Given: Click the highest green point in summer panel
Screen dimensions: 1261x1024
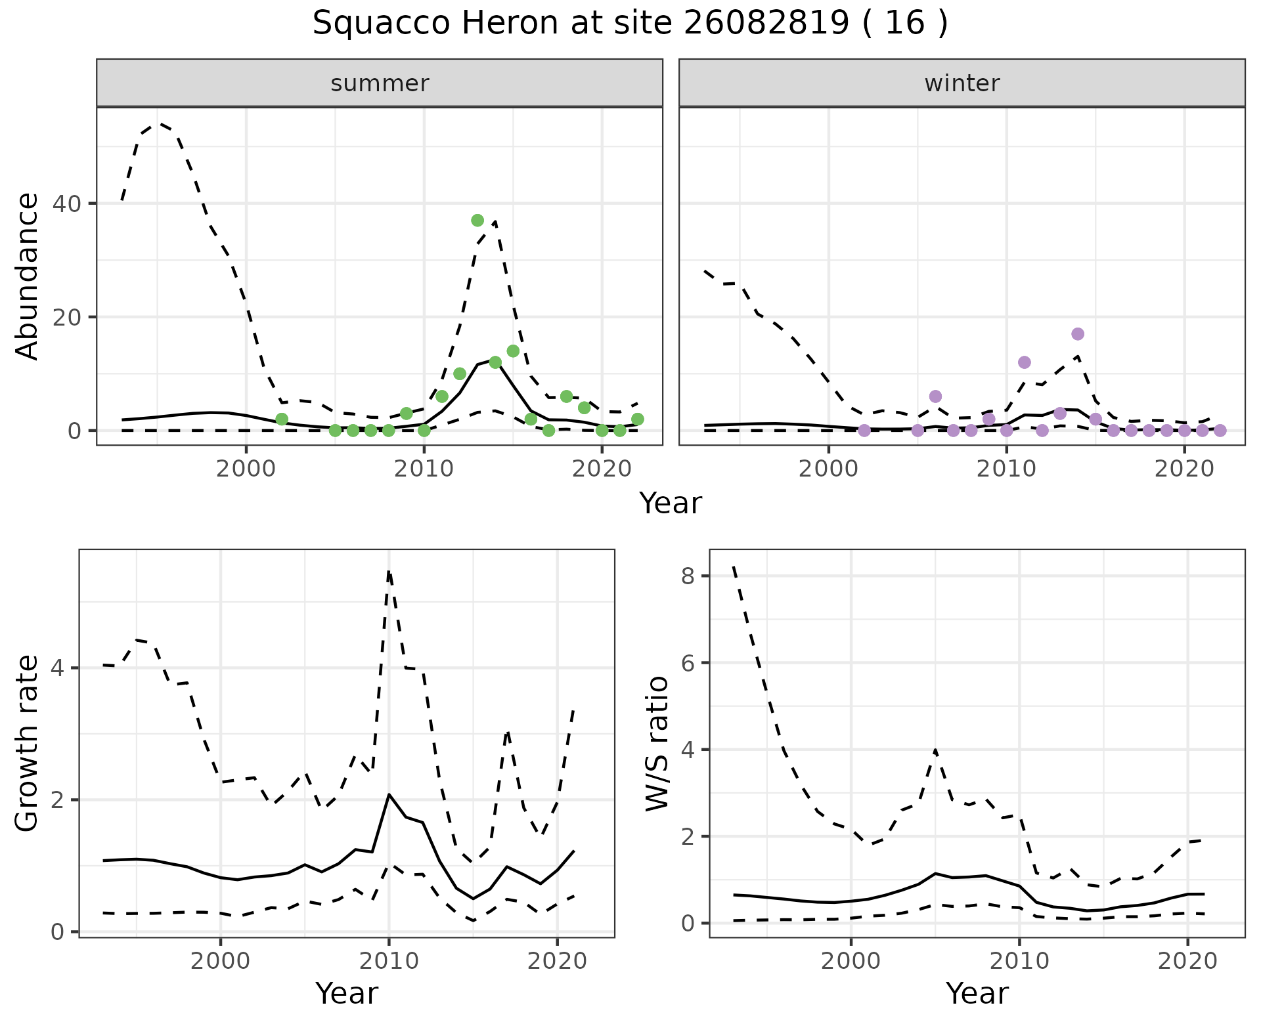Looking at the screenshot, I should coord(477,220).
